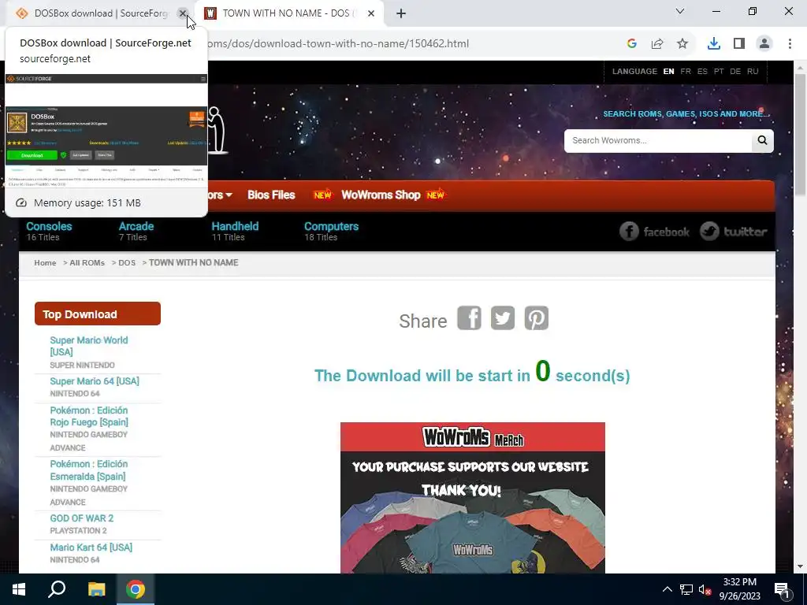The width and height of the screenshot is (807, 605).
Task: Click the Top Download header
Action: [x=97, y=314]
